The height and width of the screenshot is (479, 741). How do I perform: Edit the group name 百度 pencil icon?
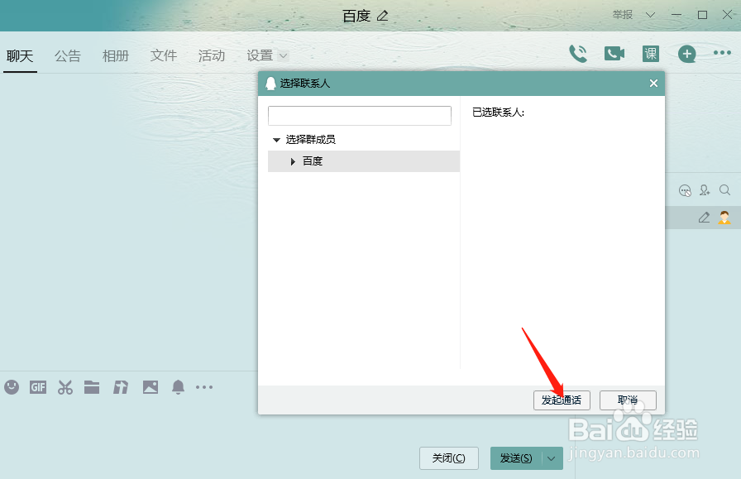click(382, 16)
